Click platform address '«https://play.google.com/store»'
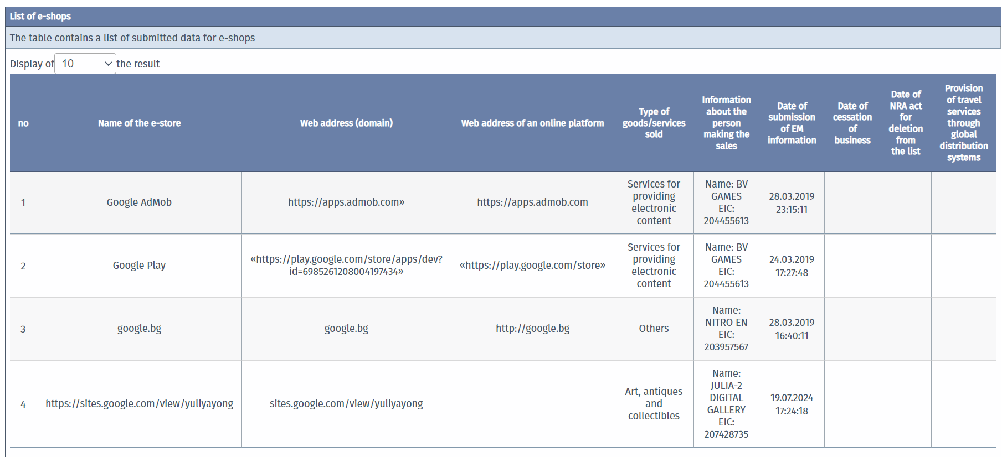 click(x=532, y=266)
